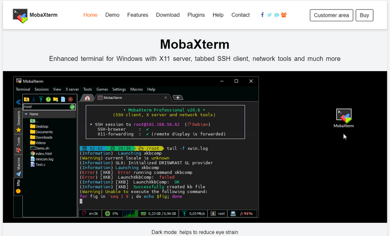Click the user icon beside root in the status bar
The image size is (390, 236).
click(213, 213)
